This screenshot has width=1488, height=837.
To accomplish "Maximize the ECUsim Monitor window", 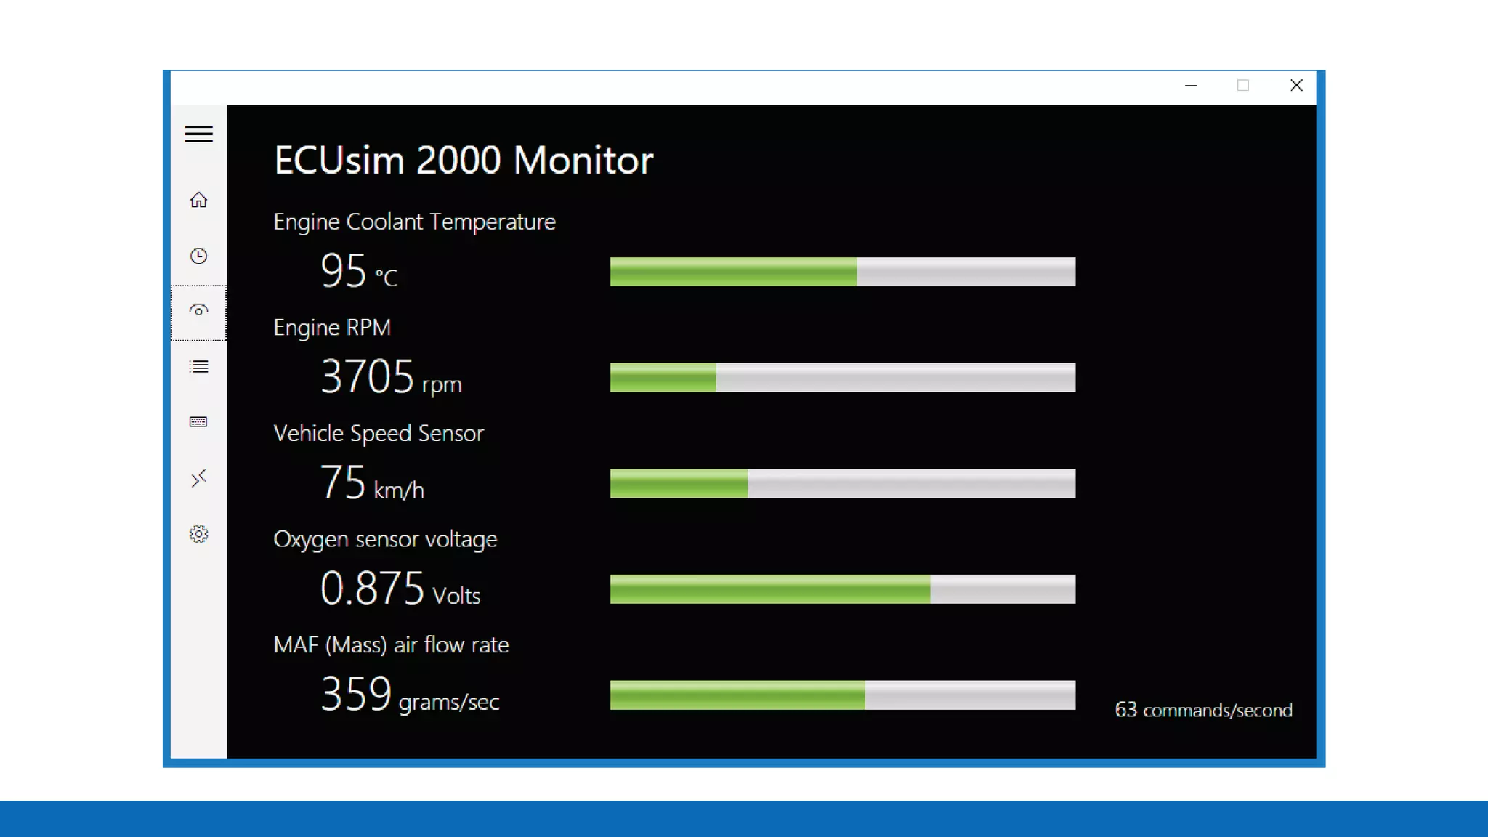I will click(1243, 86).
